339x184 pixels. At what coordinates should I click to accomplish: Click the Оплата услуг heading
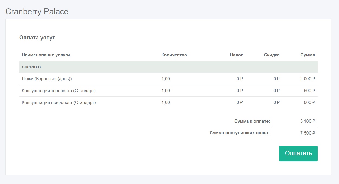(37, 38)
